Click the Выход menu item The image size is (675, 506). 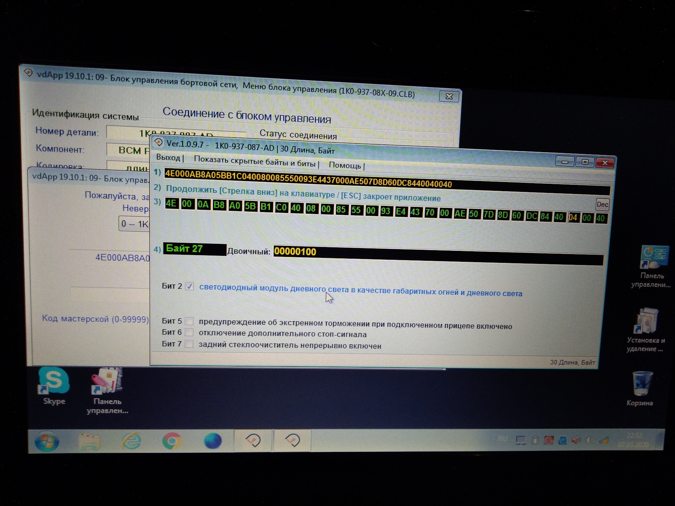(168, 157)
